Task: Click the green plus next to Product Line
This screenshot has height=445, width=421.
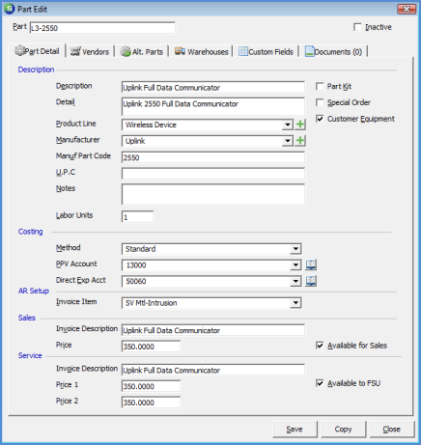Action: point(300,125)
